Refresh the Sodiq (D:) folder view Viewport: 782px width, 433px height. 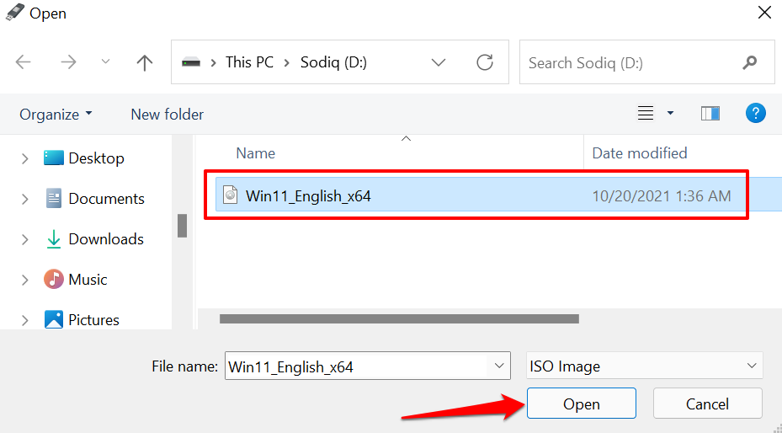[485, 62]
